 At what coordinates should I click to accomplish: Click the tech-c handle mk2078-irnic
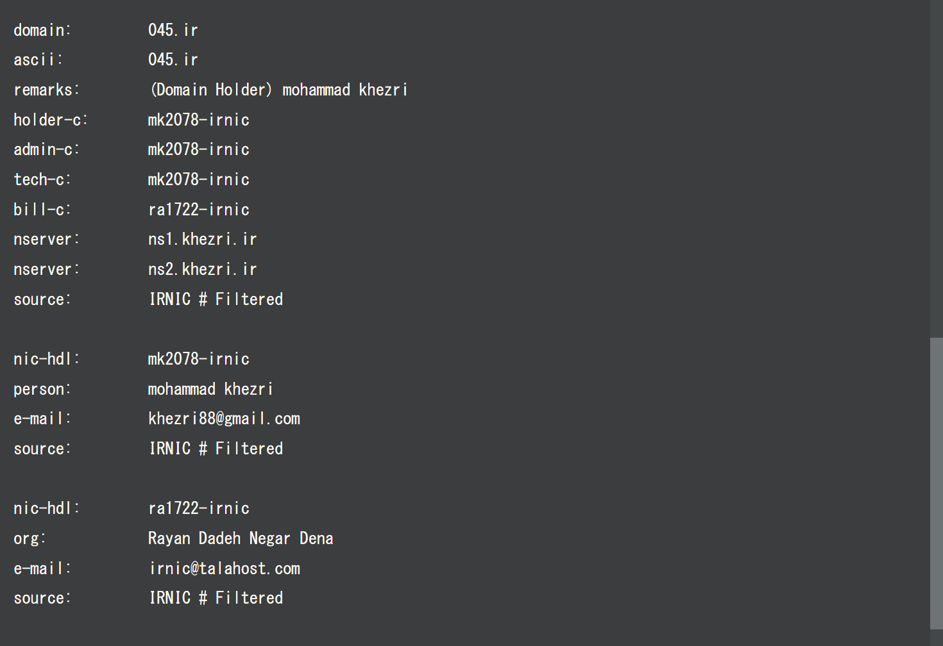coord(198,179)
